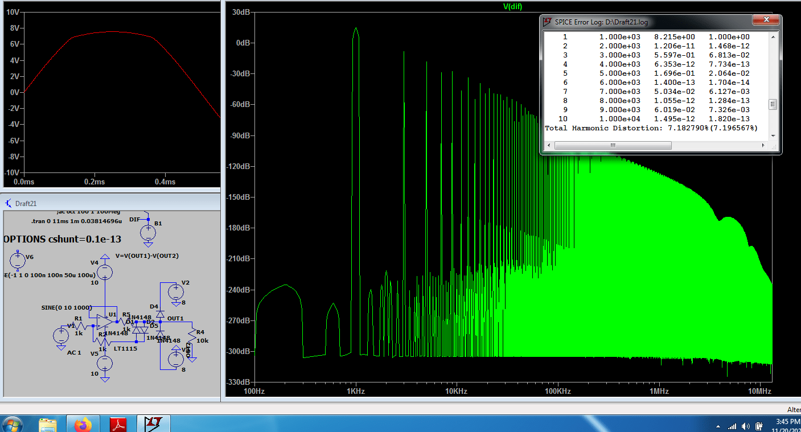This screenshot has height=432, width=801.
Task: Open Windows Explorer from the taskbar
Action: tap(48, 424)
